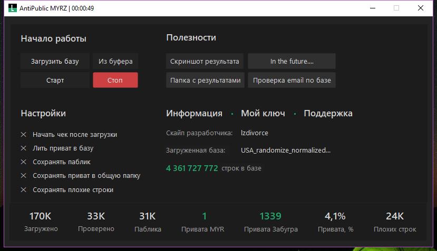Image resolution: width=437 pixels, height=251 pixels.
Task: Toggle 'Начать чек после загрузки' option
Action: point(24,135)
